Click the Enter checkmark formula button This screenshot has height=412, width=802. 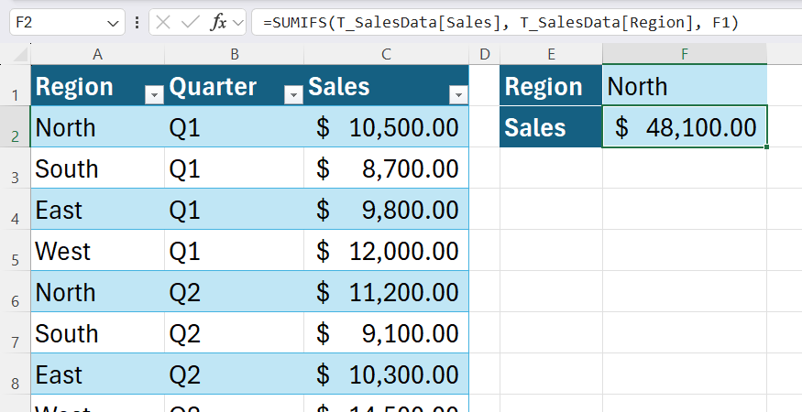(191, 23)
